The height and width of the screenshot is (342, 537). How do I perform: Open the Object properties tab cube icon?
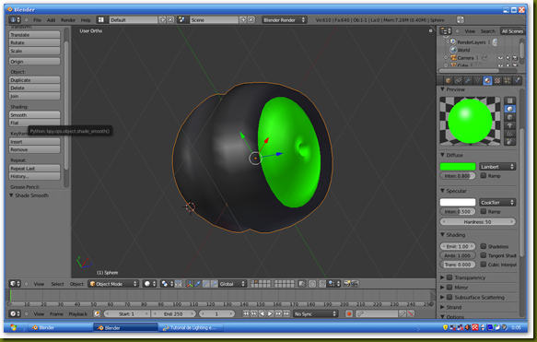pyautogui.click(x=448, y=80)
